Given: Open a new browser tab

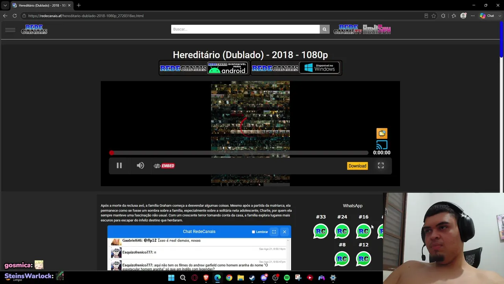Looking at the screenshot, I should 79,5.
